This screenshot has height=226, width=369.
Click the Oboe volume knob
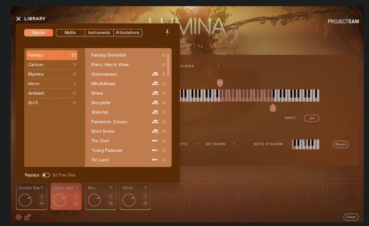(129, 200)
